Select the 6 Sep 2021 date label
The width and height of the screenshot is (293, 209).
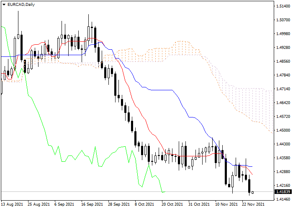pos(64,204)
